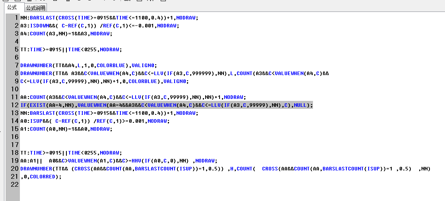
Task: Click line number 12 in the gutter
Action: (x=15, y=105)
